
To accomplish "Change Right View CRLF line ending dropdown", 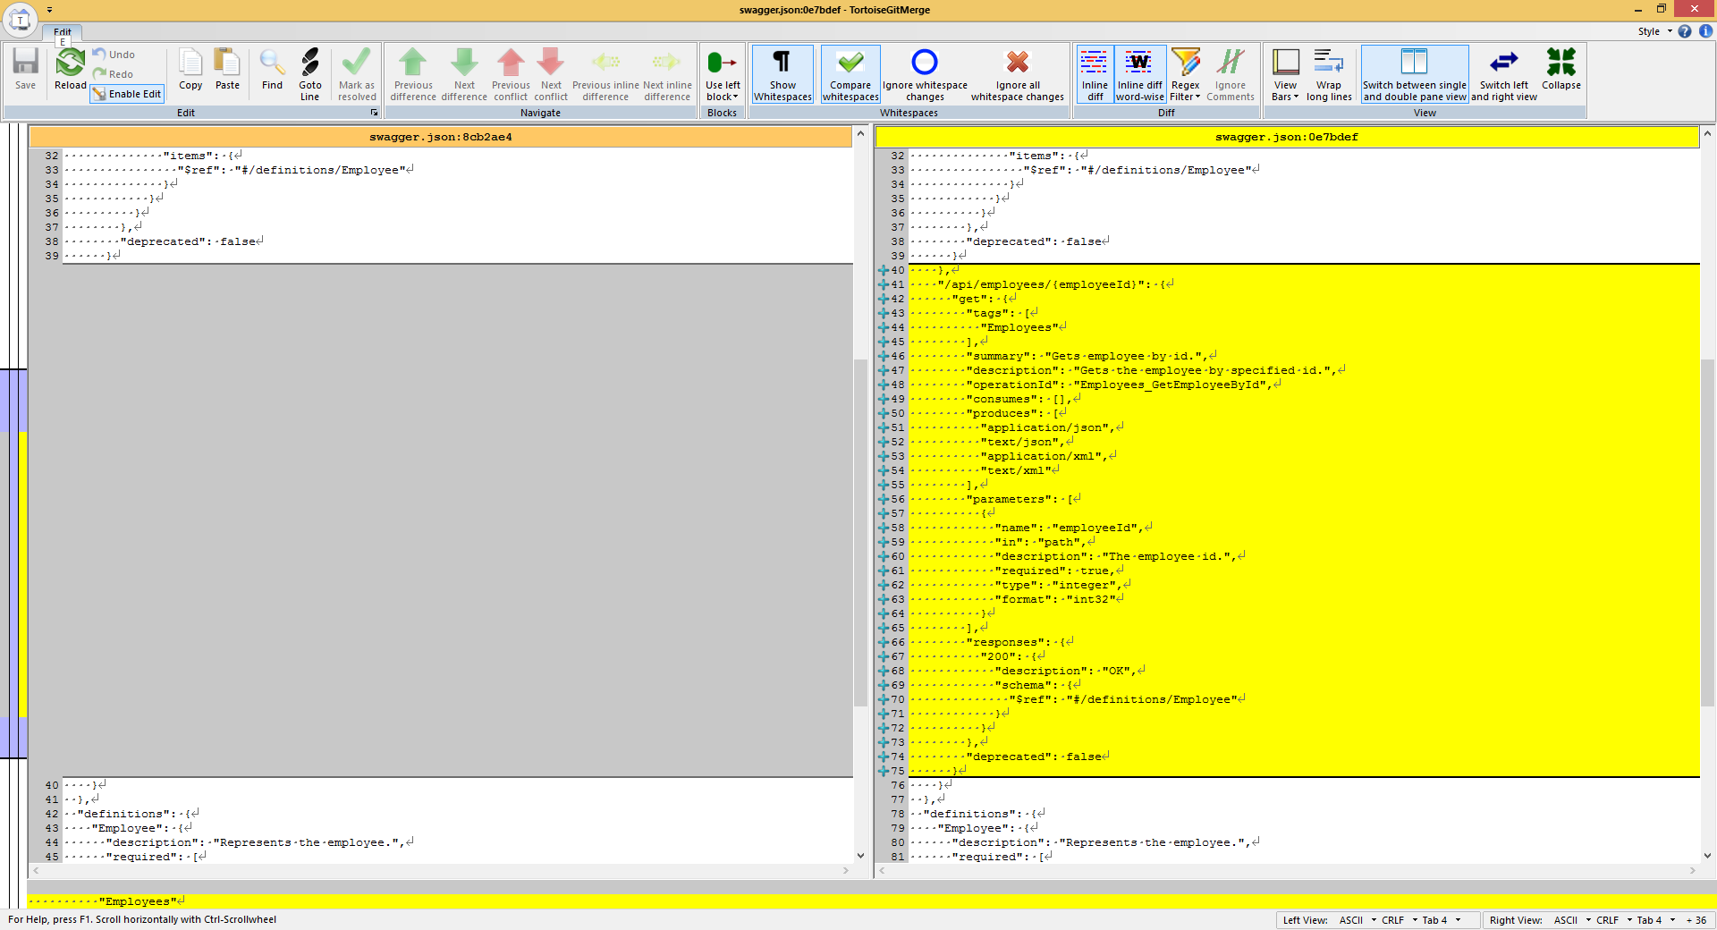I will tap(1614, 920).
